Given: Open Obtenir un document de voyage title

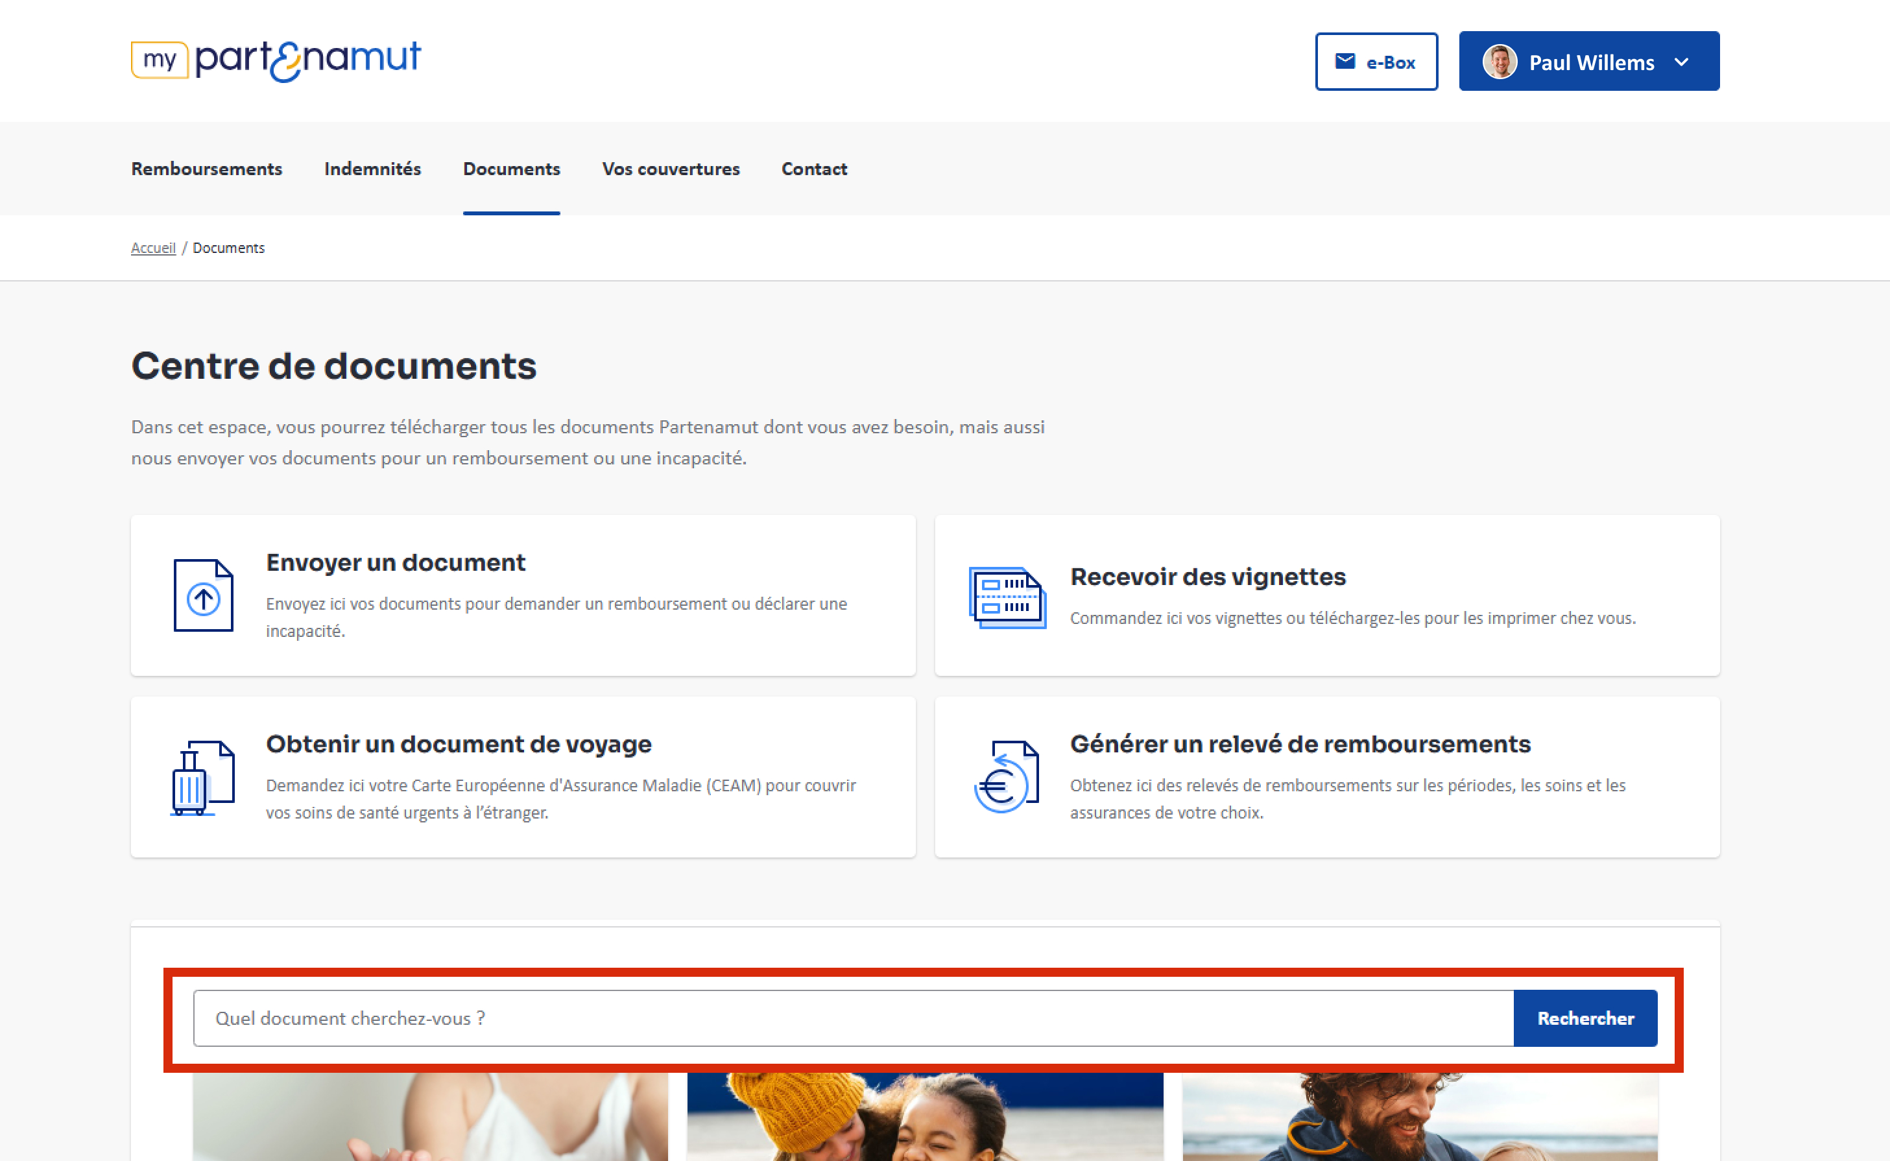Looking at the screenshot, I should click(x=459, y=744).
